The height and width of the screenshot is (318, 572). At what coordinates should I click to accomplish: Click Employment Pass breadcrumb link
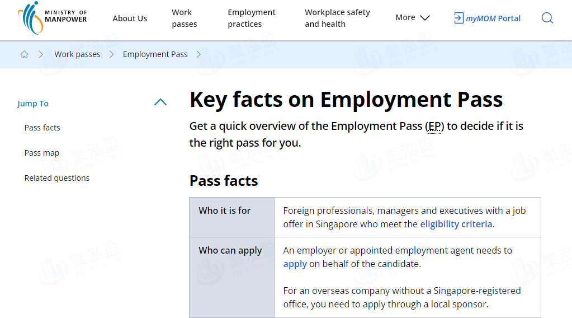tap(155, 54)
